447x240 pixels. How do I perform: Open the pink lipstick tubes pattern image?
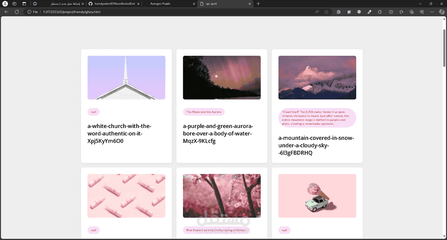(126, 196)
